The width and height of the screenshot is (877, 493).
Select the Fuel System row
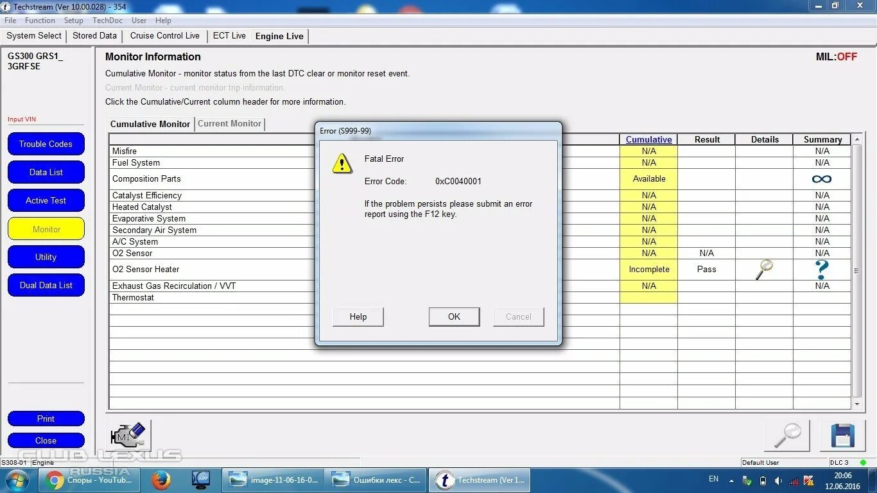(x=480, y=163)
